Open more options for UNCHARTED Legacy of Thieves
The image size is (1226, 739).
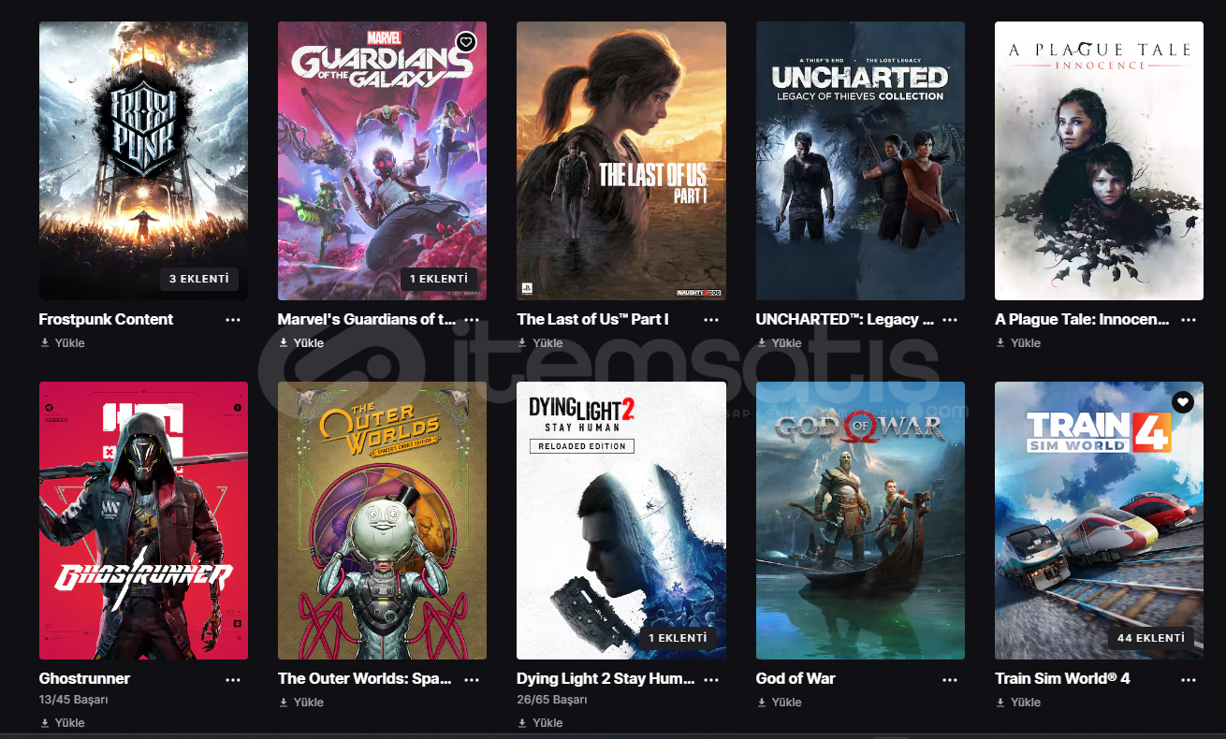(950, 320)
